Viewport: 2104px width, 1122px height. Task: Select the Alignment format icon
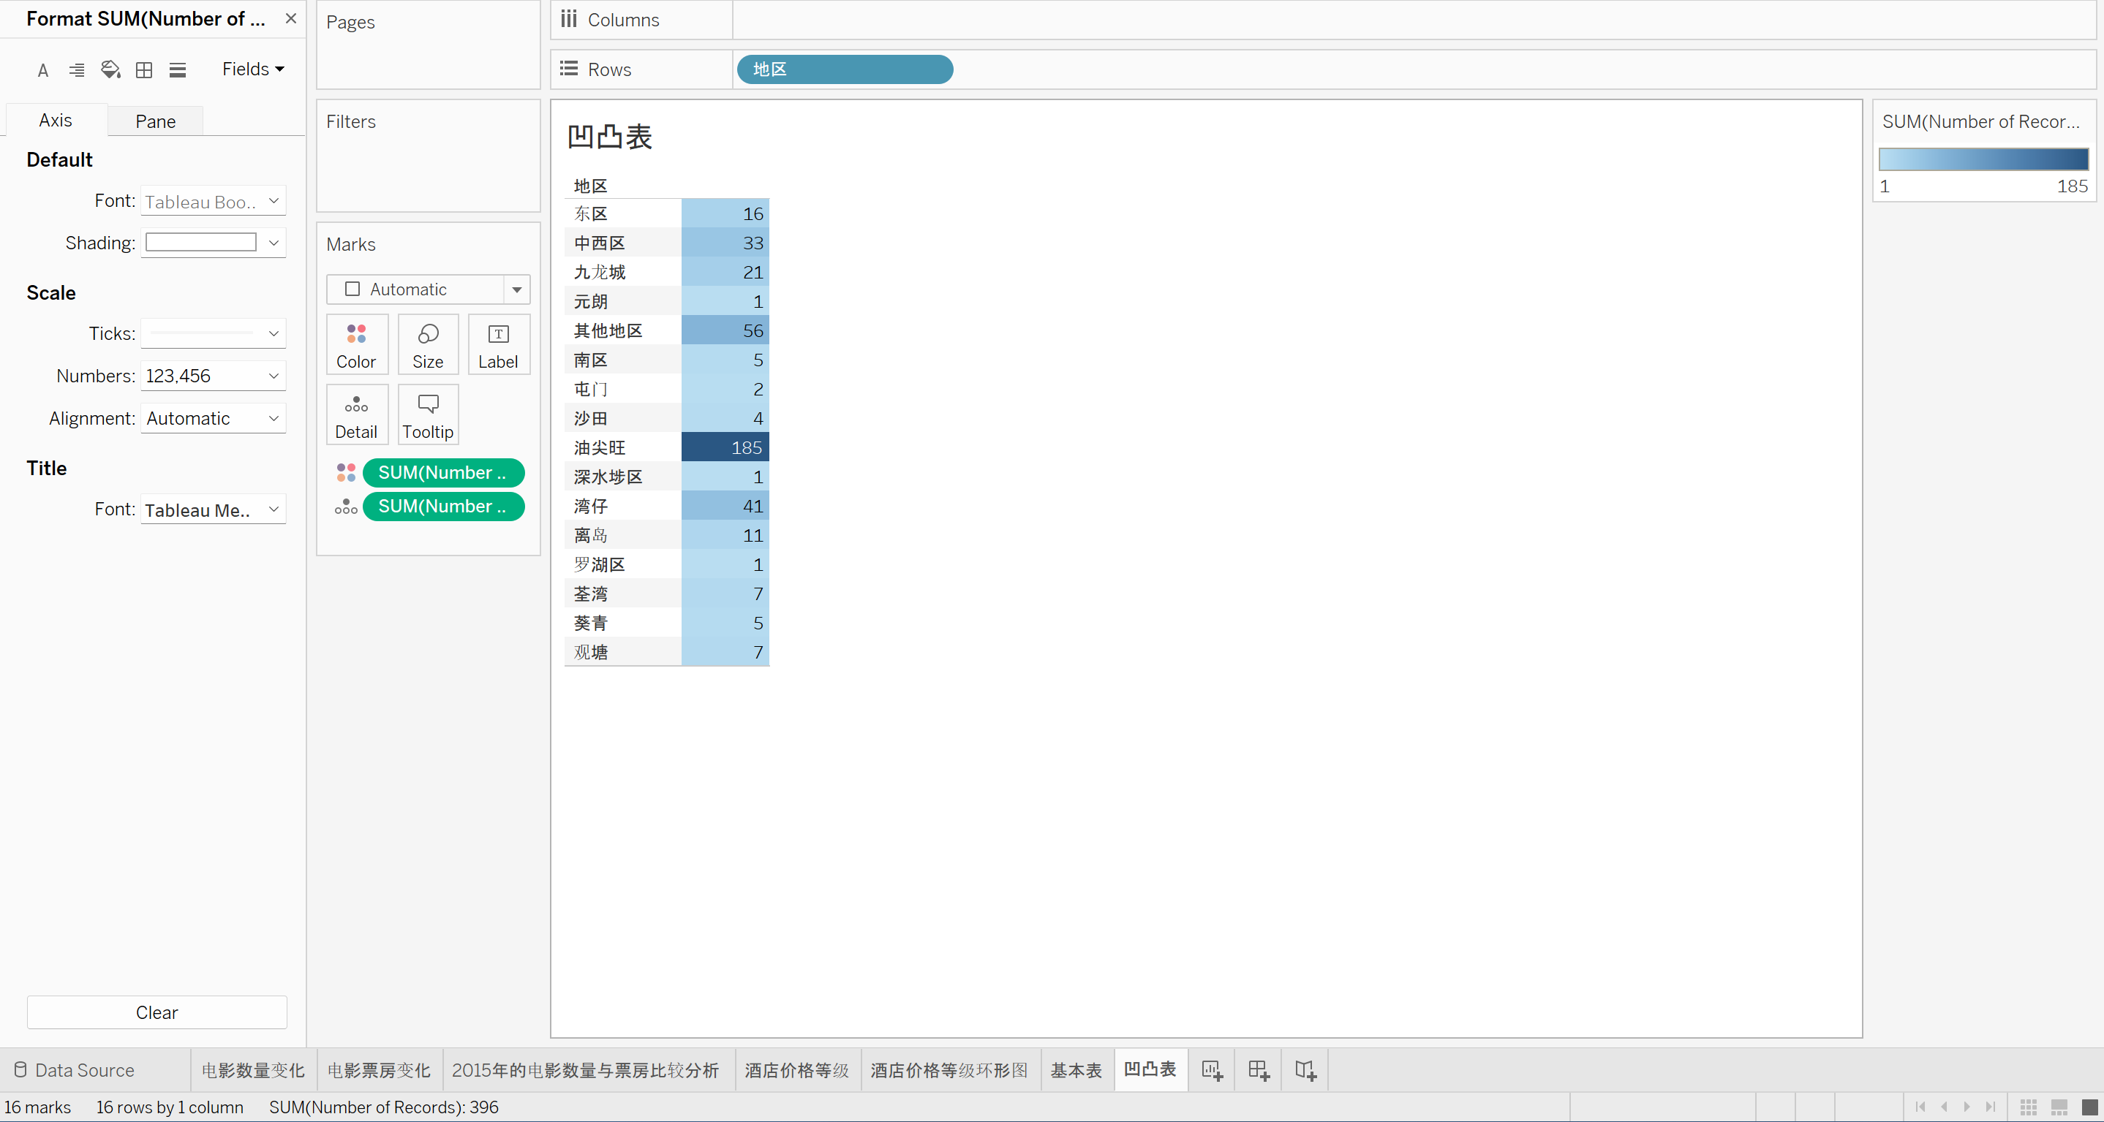pos(77,70)
